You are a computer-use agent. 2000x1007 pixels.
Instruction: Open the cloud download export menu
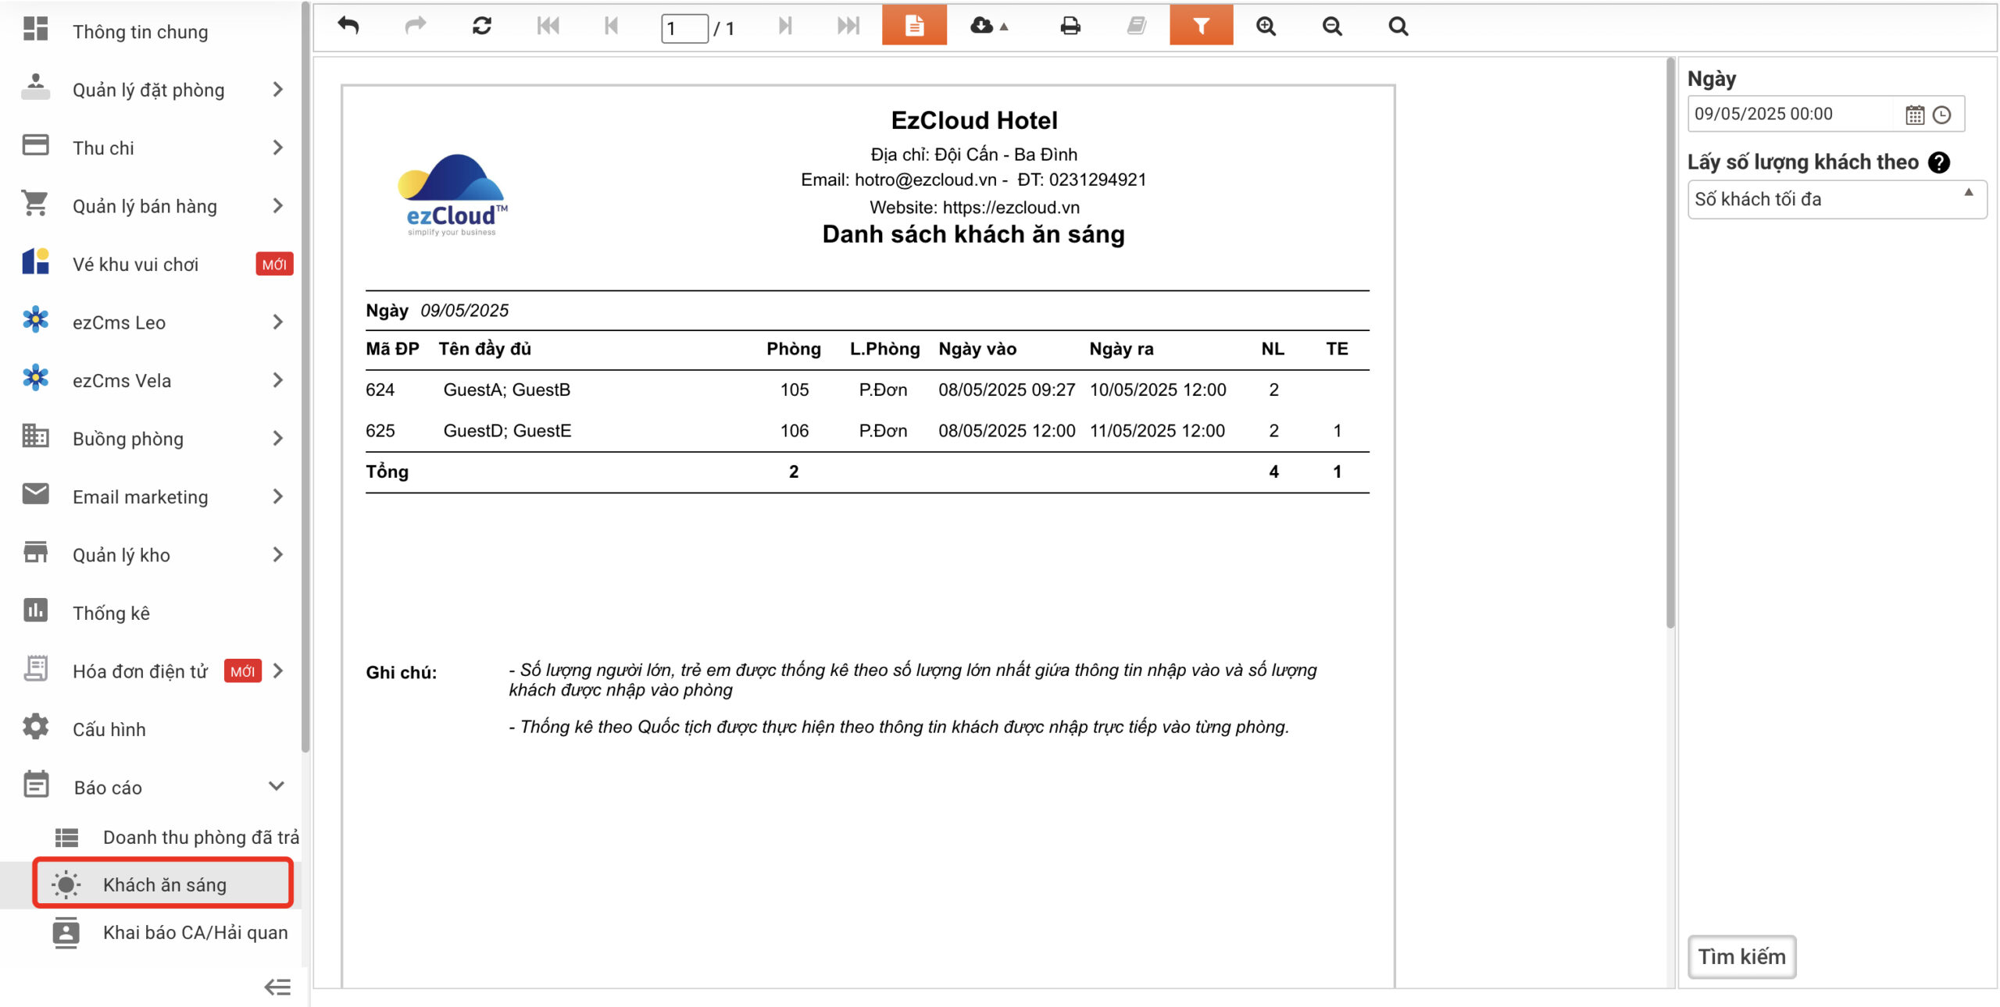(988, 27)
